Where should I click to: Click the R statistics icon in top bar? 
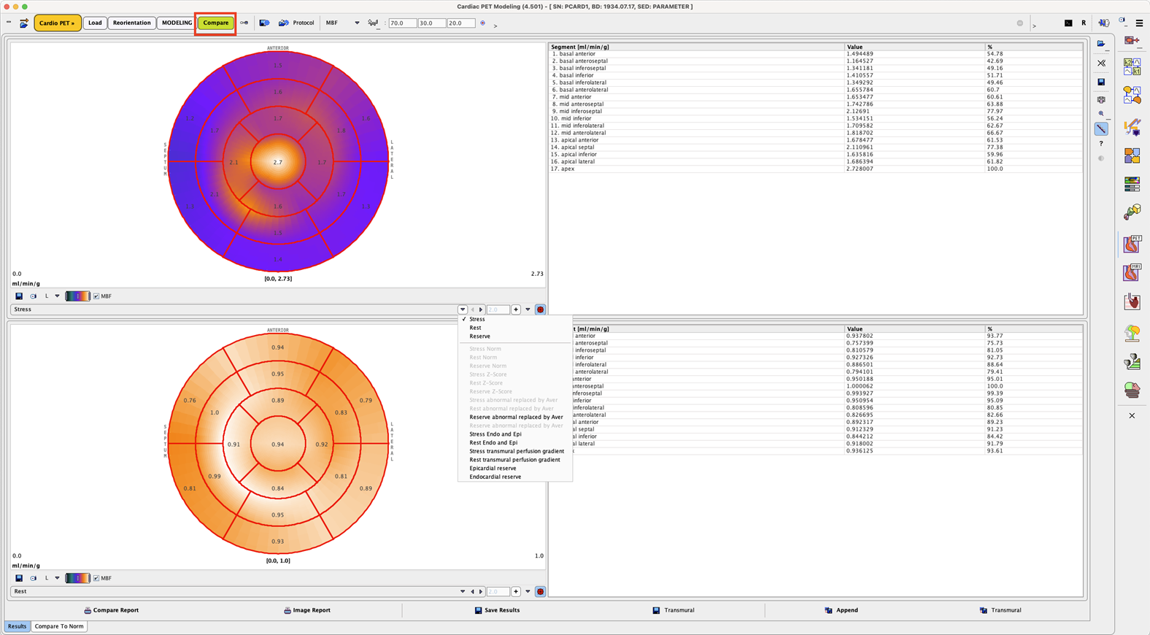coord(1084,23)
